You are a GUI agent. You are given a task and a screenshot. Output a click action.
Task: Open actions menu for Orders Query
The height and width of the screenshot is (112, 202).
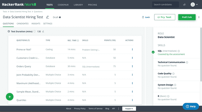point(132,66)
